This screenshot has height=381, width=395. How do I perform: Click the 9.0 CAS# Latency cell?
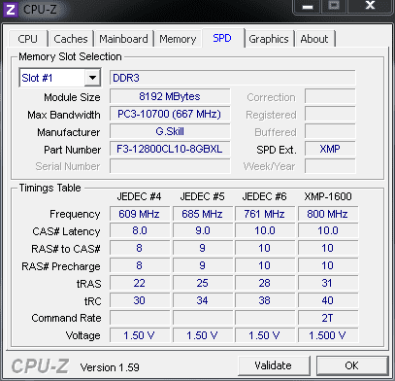[x=203, y=231]
